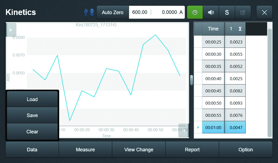The image size is (278, 163).
Task: Click the blue link chain icon
Action: pos(92,12)
